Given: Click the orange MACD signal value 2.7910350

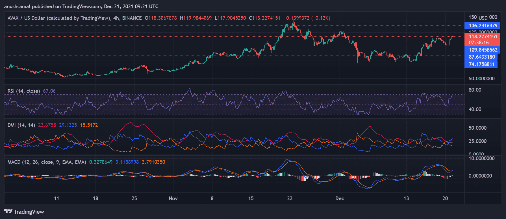Looking at the screenshot, I should pyautogui.click(x=153, y=162).
